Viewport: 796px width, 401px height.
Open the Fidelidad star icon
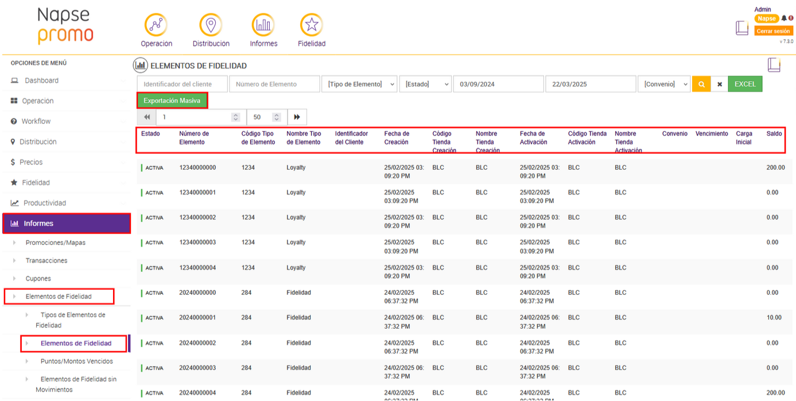point(311,25)
